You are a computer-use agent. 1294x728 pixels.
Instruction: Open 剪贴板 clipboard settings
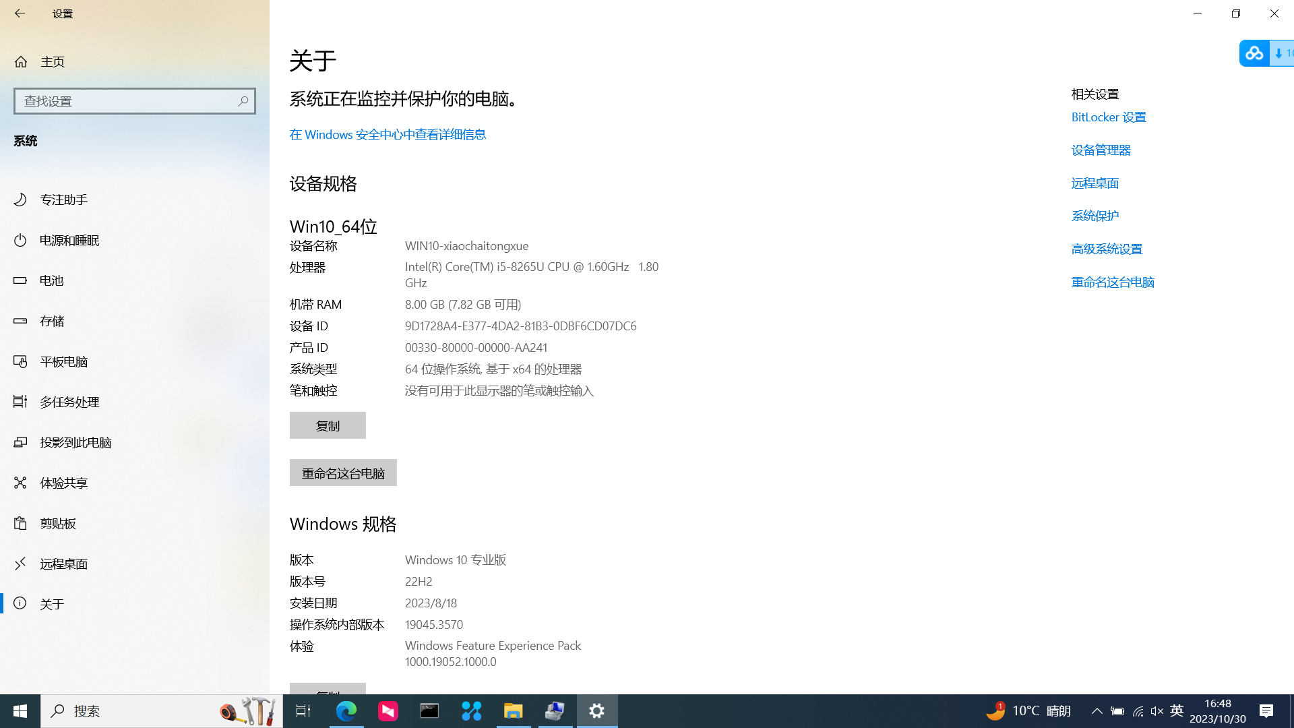58,523
